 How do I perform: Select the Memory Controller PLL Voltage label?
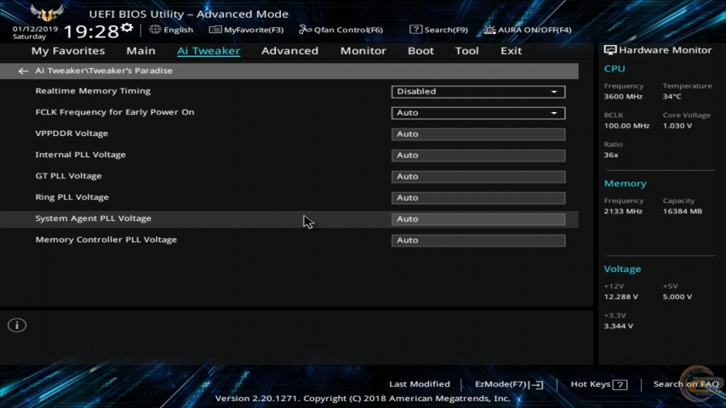click(106, 240)
